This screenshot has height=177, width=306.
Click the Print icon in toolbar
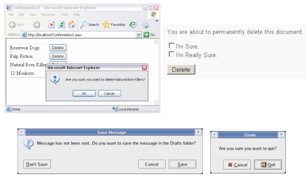pyautogui.click(x=145, y=25)
